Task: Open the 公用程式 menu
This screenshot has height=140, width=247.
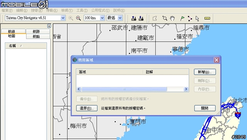Action: pyautogui.click(x=100, y=10)
